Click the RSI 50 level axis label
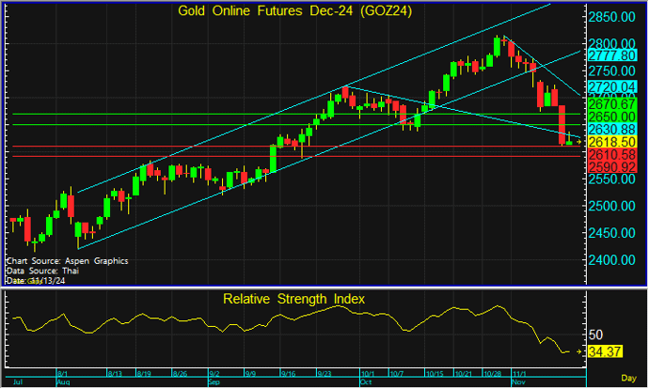The width and height of the screenshot is (649, 389). click(x=596, y=335)
